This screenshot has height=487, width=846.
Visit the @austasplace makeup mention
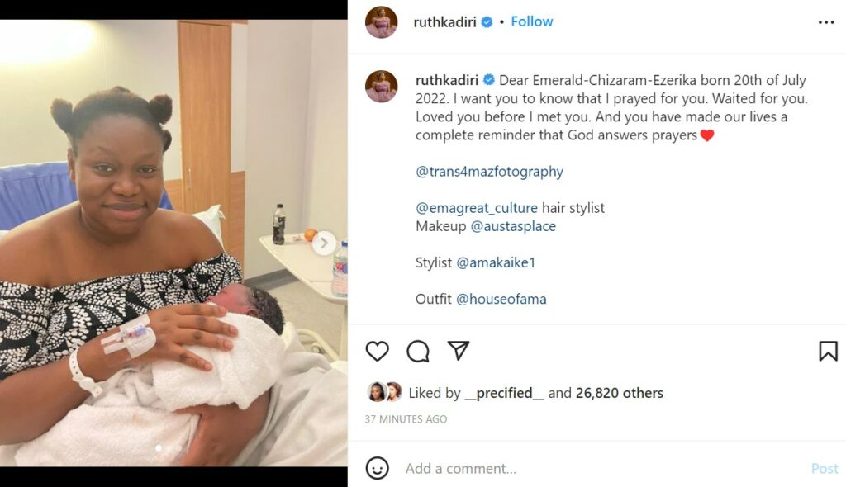click(513, 226)
